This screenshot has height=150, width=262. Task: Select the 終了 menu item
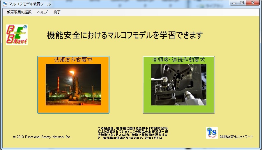click(57, 12)
